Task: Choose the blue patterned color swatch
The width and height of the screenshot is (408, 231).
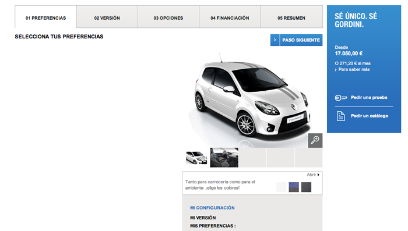Action: (x=294, y=187)
